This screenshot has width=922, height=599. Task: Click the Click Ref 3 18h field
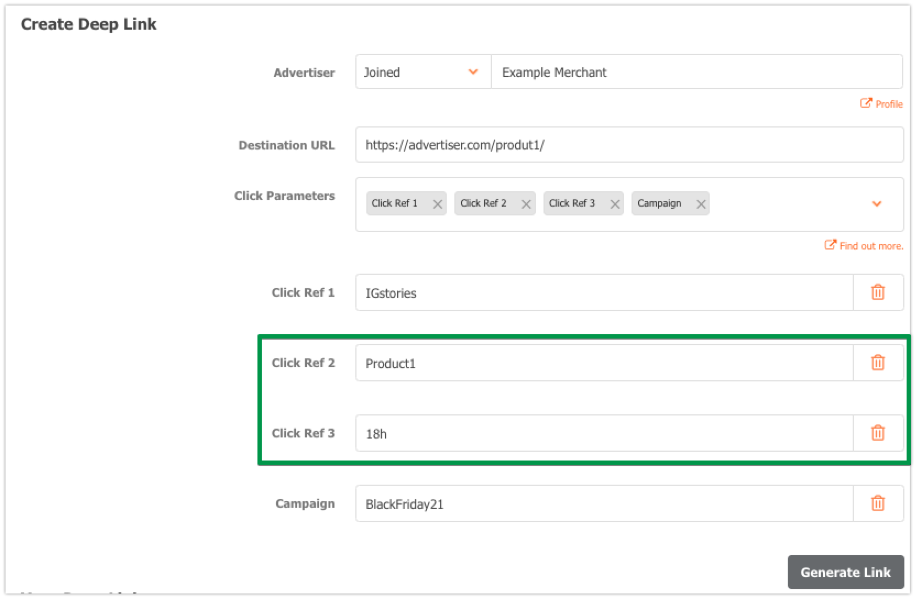click(603, 433)
